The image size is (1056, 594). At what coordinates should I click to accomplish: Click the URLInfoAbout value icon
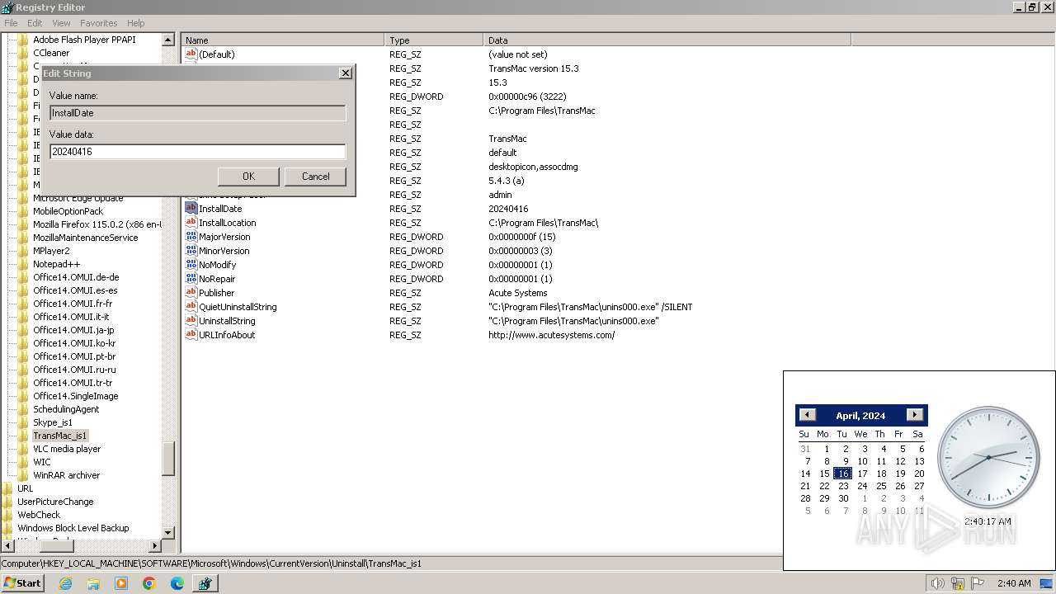click(x=191, y=335)
